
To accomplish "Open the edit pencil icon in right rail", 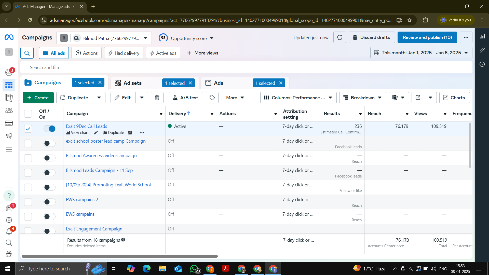I will point(482,50).
